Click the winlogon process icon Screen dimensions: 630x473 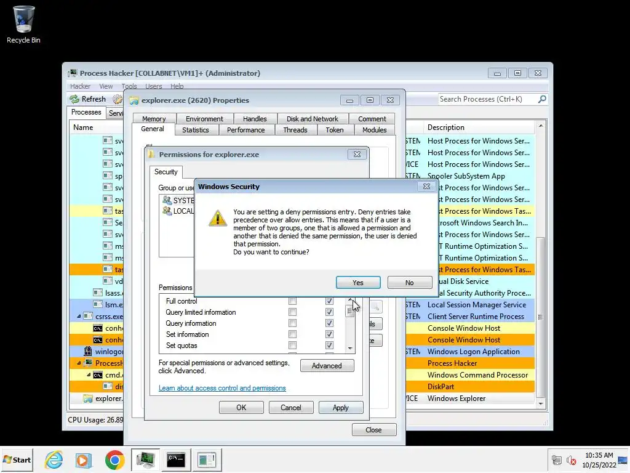pyautogui.click(x=87, y=351)
